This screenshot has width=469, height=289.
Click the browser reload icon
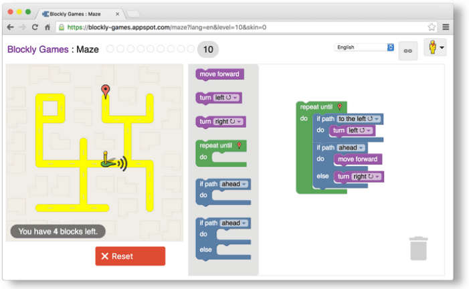tap(35, 27)
